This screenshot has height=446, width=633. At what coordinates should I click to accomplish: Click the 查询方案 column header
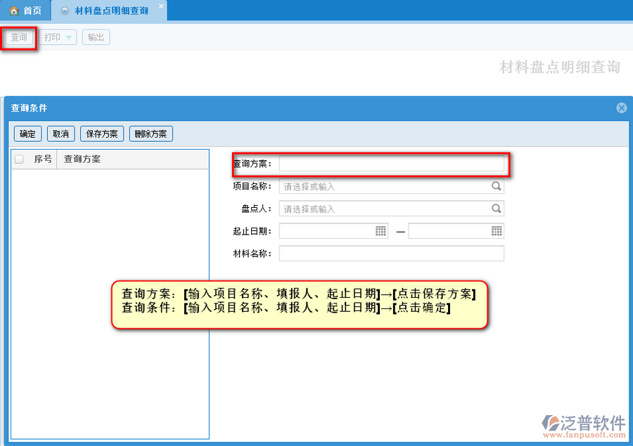click(82, 159)
